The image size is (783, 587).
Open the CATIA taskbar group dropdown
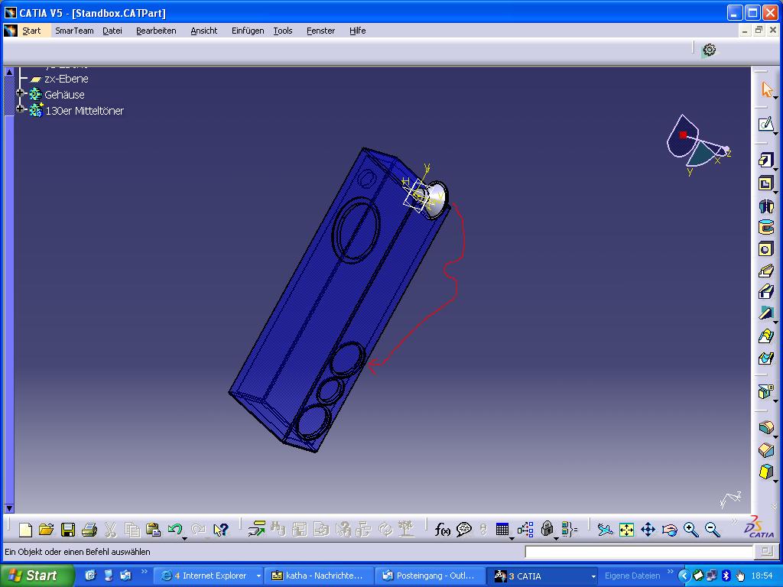593,576
